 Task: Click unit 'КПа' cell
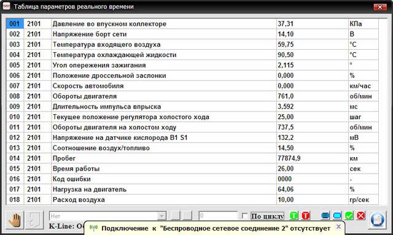pyautogui.click(x=364, y=24)
